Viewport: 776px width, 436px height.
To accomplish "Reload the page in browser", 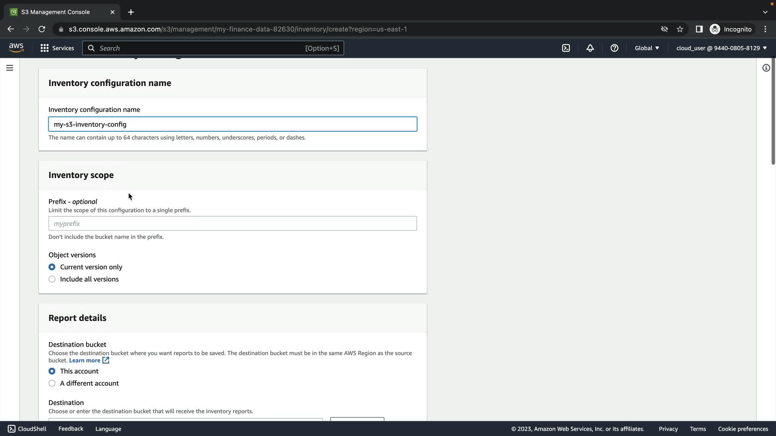I will click(x=42, y=29).
